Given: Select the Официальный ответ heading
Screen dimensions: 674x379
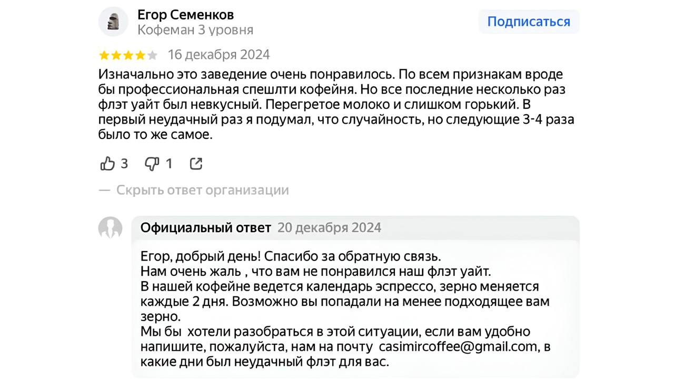Looking at the screenshot, I should click(205, 228).
